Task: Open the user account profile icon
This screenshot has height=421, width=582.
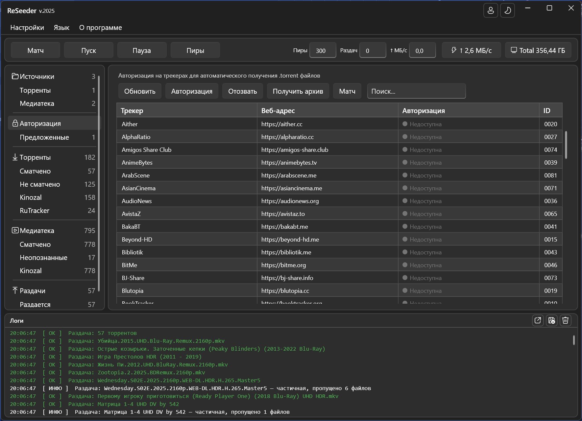Action: pos(491,11)
